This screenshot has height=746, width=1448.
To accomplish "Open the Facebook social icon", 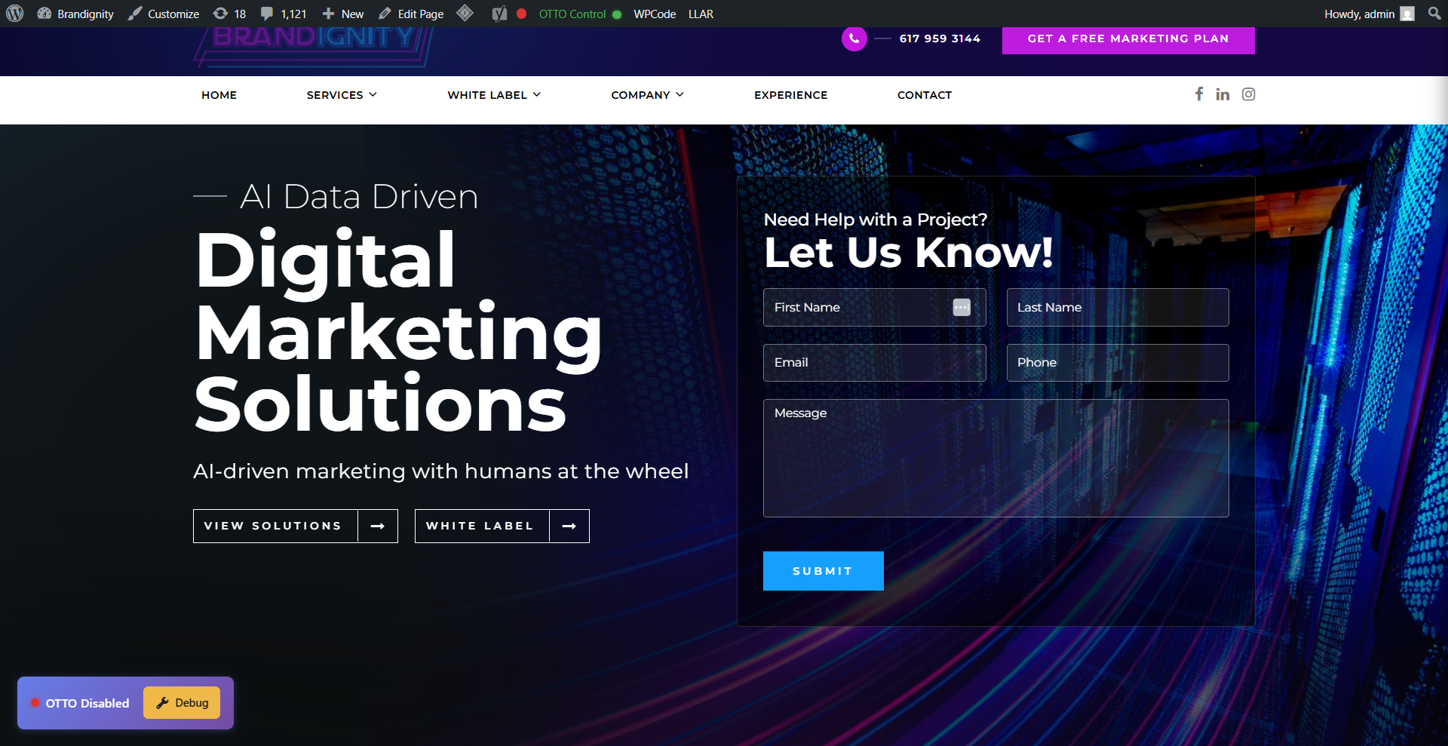I will click(1199, 94).
